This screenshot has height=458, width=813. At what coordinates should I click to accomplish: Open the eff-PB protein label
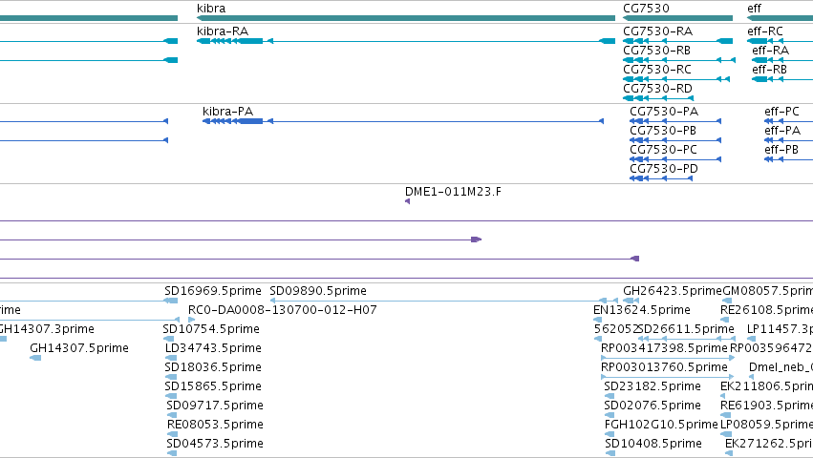[781, 150]
